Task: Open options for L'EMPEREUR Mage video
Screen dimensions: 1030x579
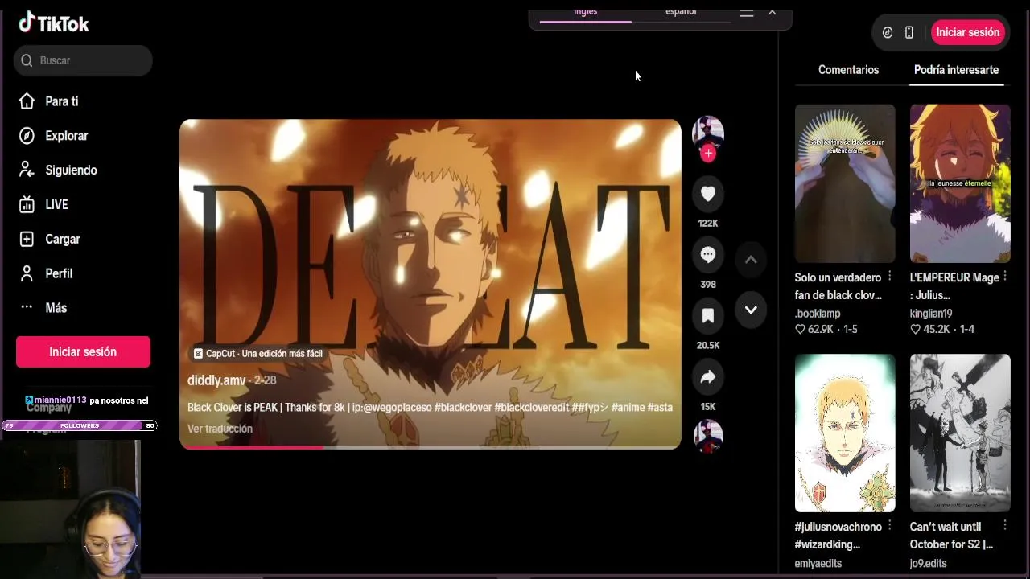Action: [x=1004, y=277]
